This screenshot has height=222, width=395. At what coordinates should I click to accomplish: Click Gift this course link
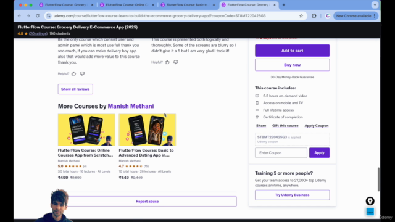285,126
